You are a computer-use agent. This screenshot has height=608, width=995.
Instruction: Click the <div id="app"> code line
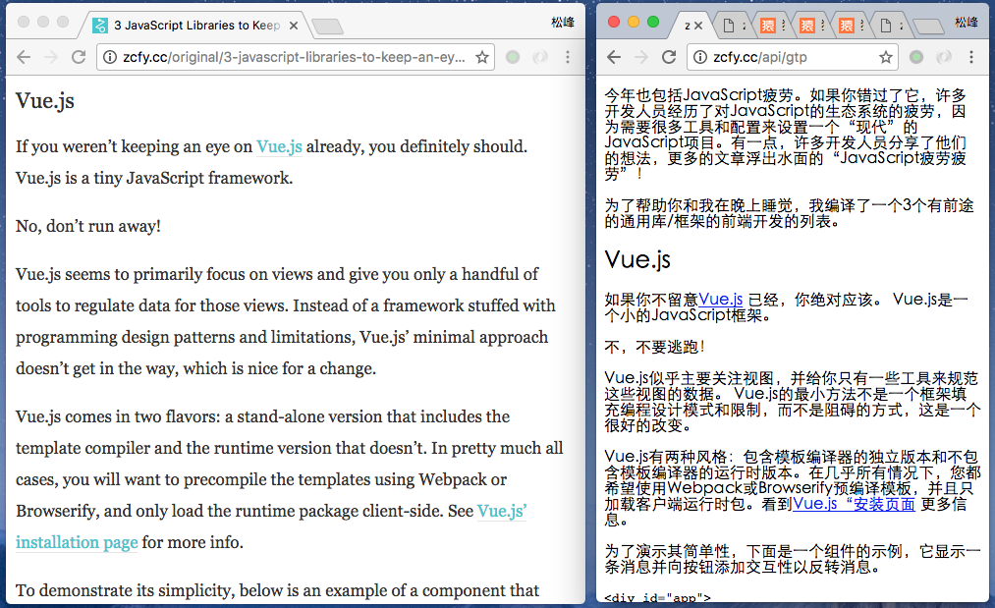(657, 597)
